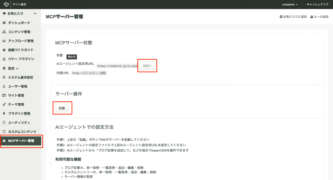Click the content management sitemap icon

[x=4, y=32]
